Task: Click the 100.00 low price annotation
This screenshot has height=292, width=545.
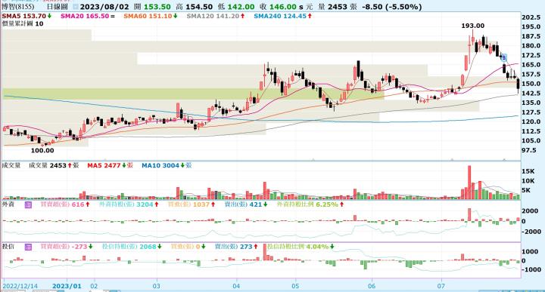Action: click(42, 150)
